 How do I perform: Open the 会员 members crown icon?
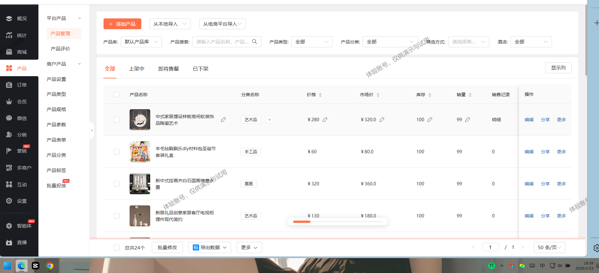point(9,102)
